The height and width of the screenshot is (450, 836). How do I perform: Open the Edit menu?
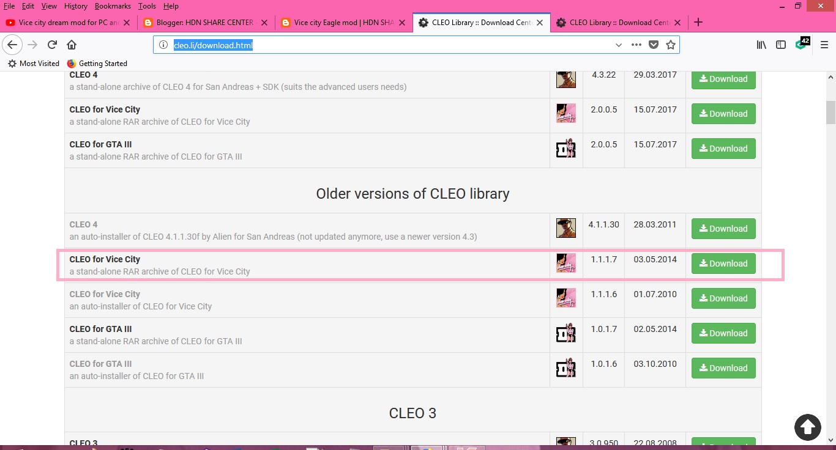pyautogui.click(x=28, y=6)
